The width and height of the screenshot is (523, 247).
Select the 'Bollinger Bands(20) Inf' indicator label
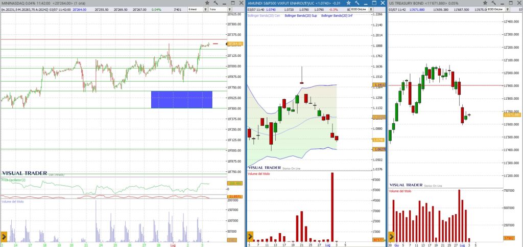337,16
